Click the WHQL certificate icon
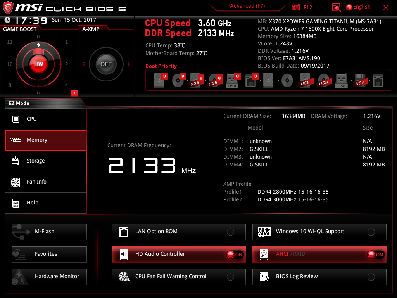The image size is (397, 298). coord(264,232)
